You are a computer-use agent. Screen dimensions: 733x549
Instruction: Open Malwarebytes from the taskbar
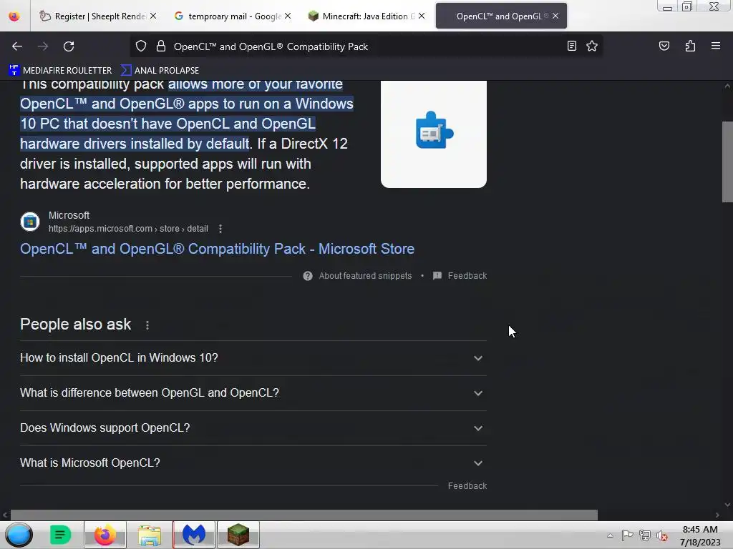194,535
